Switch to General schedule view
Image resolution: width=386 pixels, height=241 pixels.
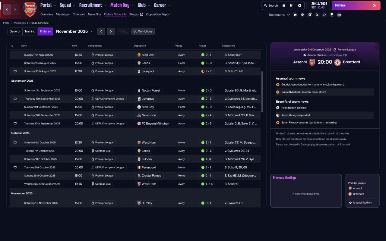[15, 31]
